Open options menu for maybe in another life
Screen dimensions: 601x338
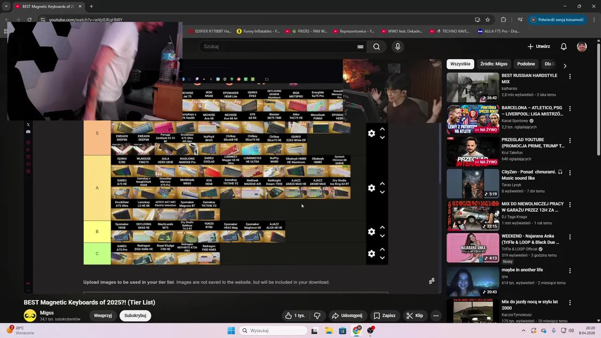click(570, 271)
